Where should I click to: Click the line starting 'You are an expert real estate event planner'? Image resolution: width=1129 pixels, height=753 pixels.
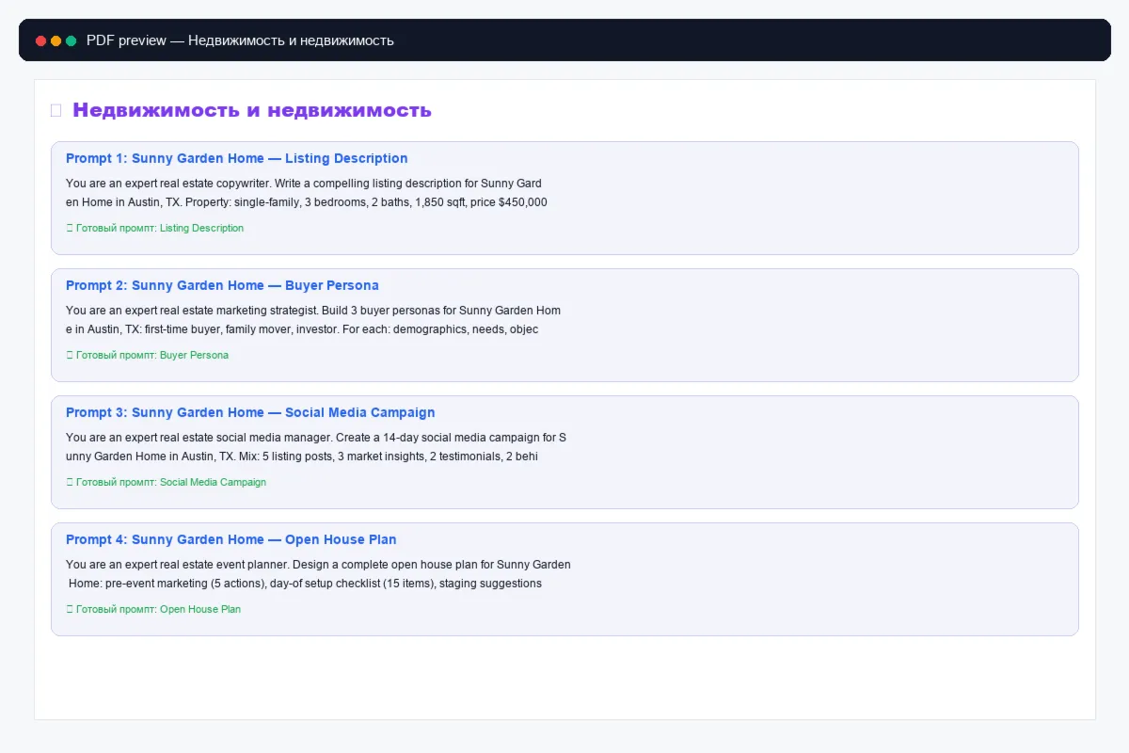(318, 565)
